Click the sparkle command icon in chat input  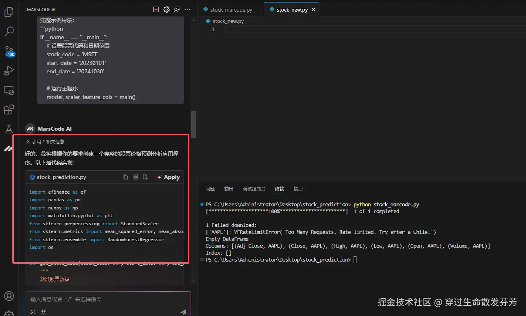33,312
